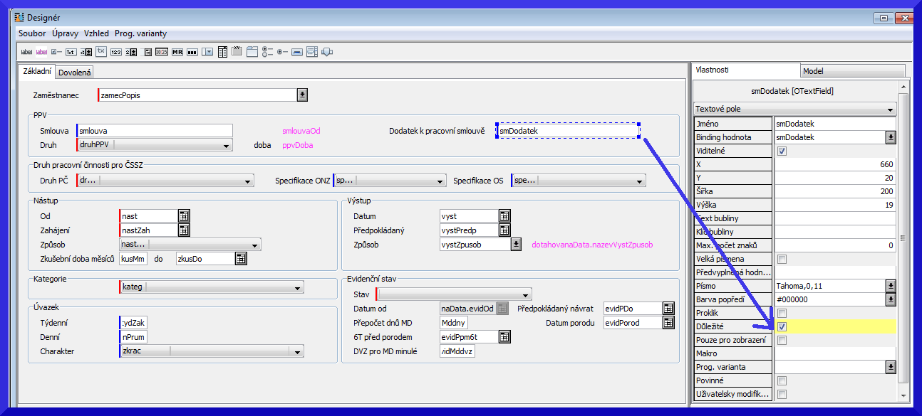Image resolution: width=922 pixels, height=416 pixels.
Task: Open the Písmo font dropdown button
Action: (891, 286)
